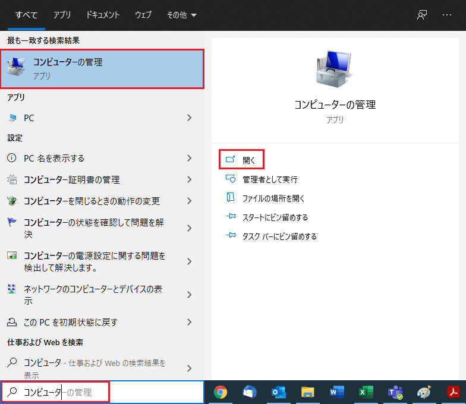Open Microsoft Teams taskbar icon

[395, 392]
